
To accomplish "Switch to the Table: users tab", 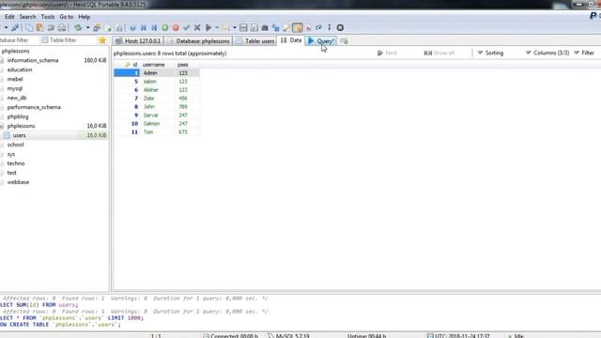I will (254, 41).
